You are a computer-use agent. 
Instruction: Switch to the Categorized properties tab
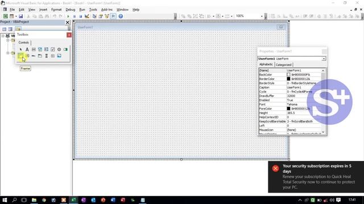[x=283, y=65]
